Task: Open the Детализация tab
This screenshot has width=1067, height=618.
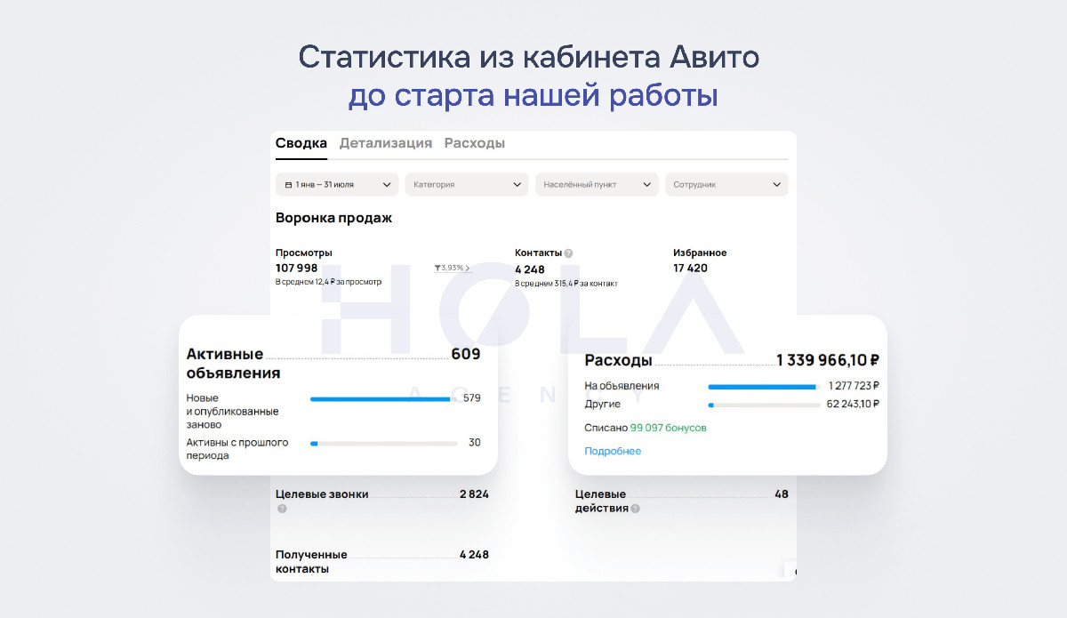Action: pyautogui.click(x=386, y=143)
